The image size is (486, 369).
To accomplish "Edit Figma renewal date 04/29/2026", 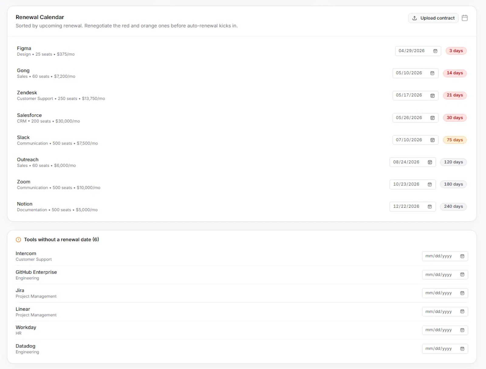I will click(418, 51).
